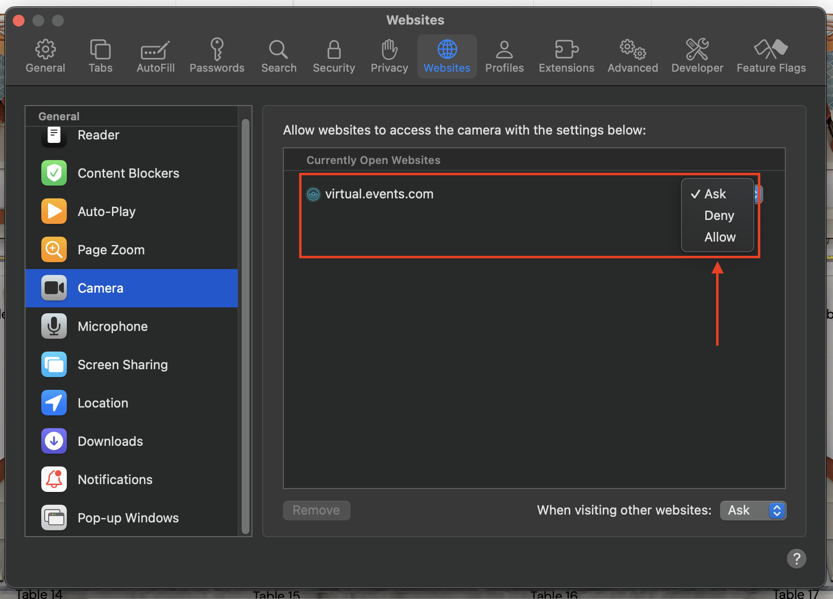
Task: Open the Passwords key icon pane
Action: pyautogui.click(x=217, y=50)
